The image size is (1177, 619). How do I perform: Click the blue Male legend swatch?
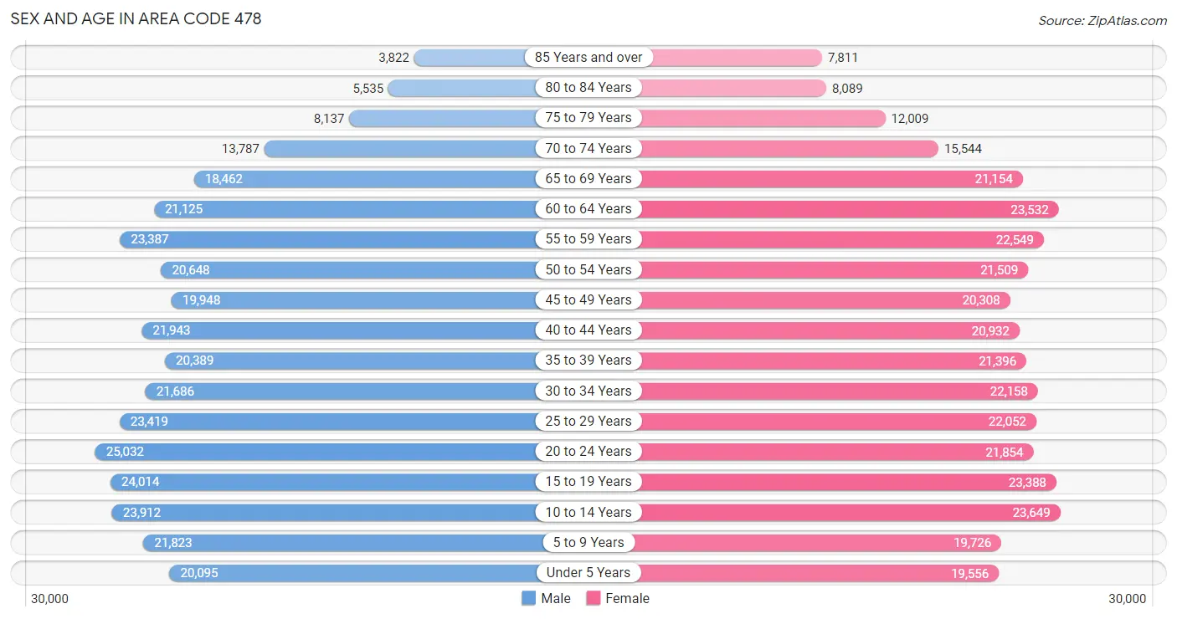click(528, 598)
